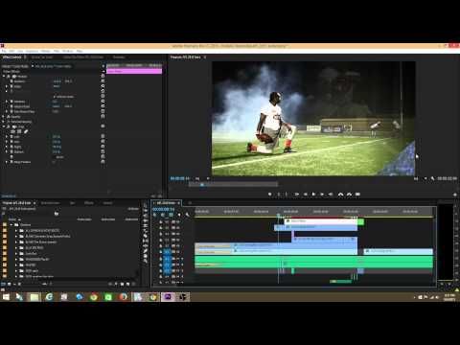Image resolution: width=460 pixels, height=345 pixels.
Task: Open the Window menu
Action: click(68, 51)
